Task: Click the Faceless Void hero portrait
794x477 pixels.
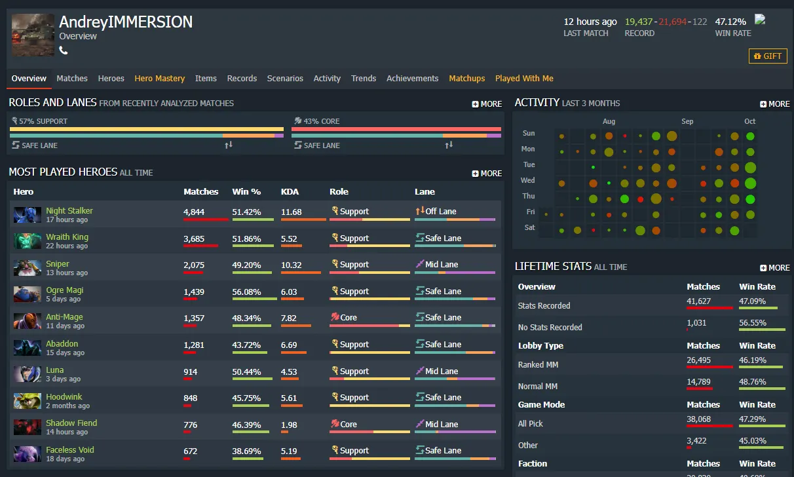Action: [28, 453]
